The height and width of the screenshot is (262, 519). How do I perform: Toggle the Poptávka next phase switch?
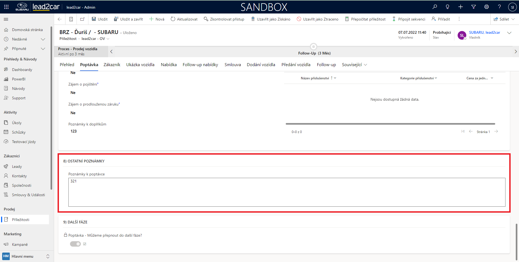click(x=75, y=244)
